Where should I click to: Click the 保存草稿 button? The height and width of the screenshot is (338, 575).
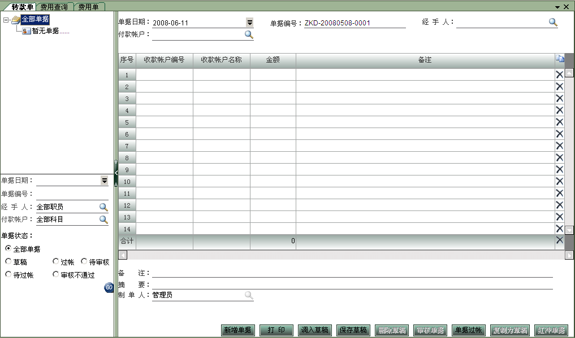pyautogui.click(x=353, y=330)
